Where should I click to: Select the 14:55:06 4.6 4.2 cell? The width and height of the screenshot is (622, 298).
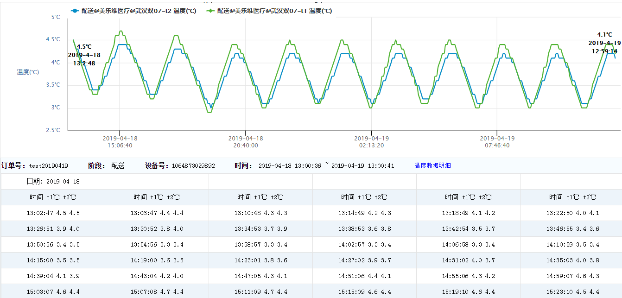[468, 276]
